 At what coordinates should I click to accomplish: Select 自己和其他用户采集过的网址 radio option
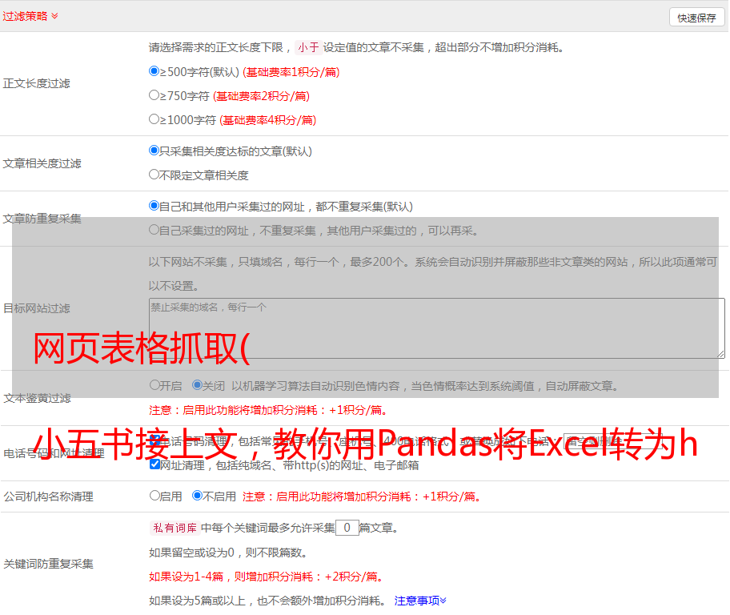pos(154,206)
